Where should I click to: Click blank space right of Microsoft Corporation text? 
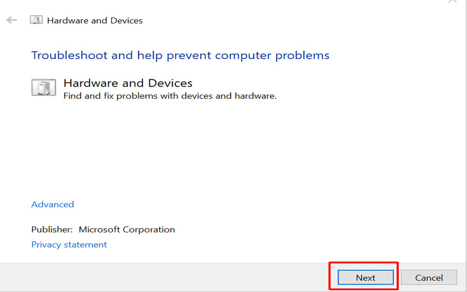pyautogui.click(x=292, y=230)
